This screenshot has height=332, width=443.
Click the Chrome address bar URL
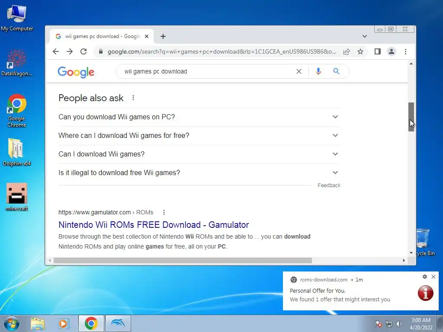pos(222,52)
